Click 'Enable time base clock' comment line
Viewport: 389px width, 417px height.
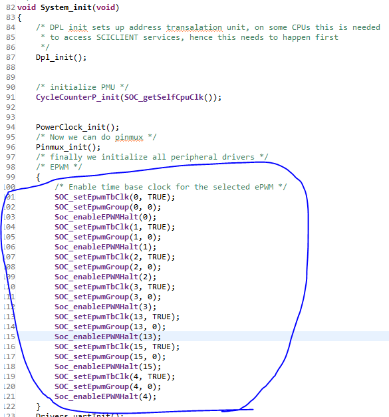coord(171,187)
